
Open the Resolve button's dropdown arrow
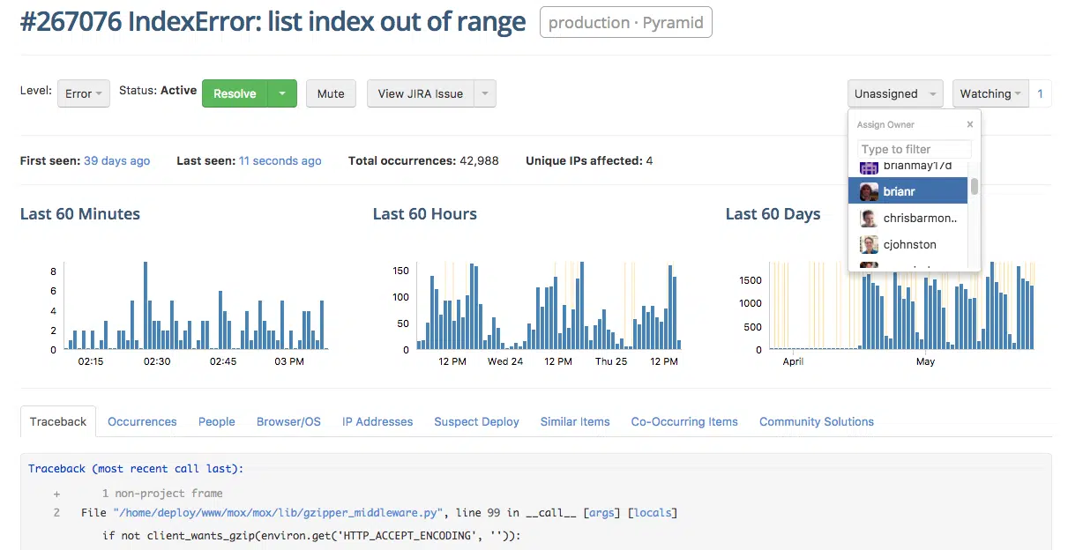tap(282, 93)
